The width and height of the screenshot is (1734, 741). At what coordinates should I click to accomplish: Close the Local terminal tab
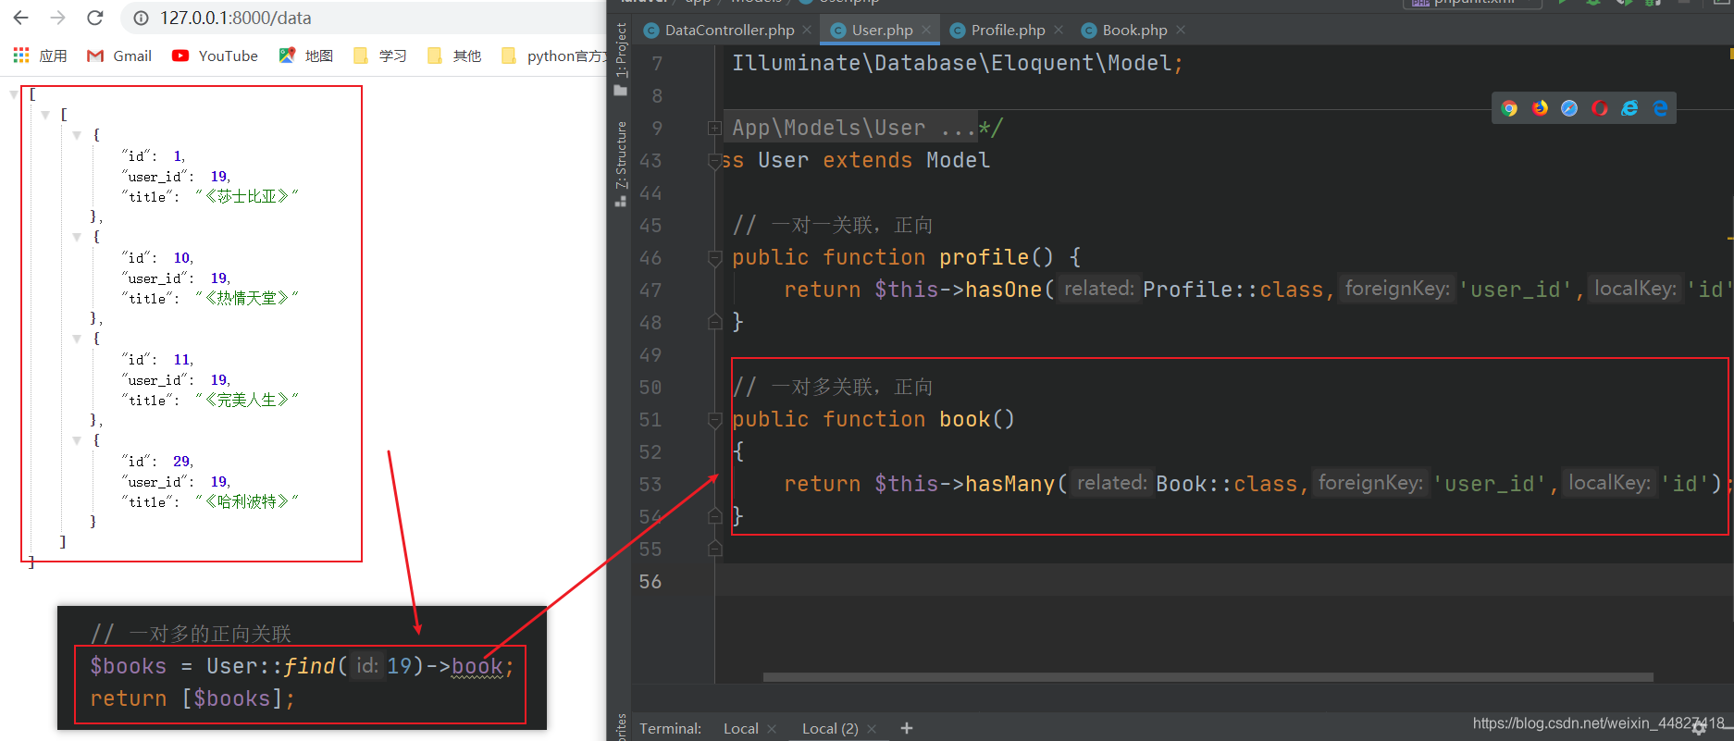click(x=772, y=729)
